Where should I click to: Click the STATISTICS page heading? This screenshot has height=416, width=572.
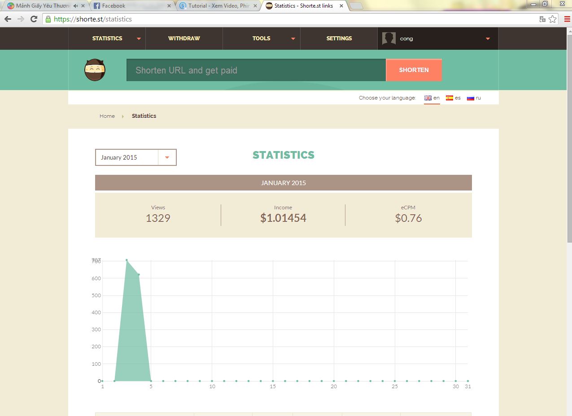(x=284, y=155)
